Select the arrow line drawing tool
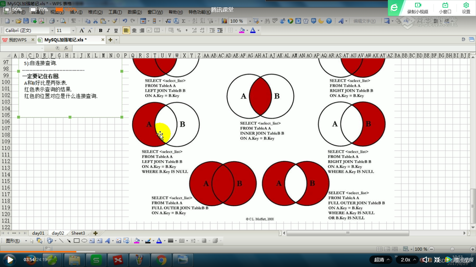476x267 pixels. pyautogui.click(x=69, y=241)
